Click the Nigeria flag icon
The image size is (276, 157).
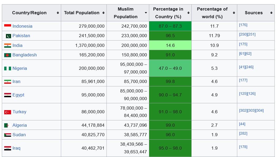7,68
